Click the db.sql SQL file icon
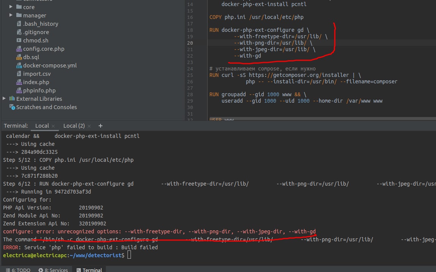This screenshot has width=436, height=272. click(x=19, y=57)
